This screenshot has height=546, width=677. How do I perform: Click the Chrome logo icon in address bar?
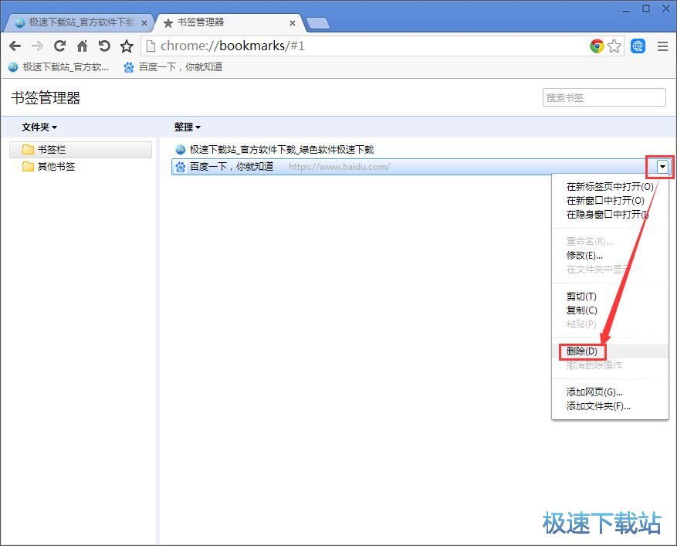pos(597,46)
